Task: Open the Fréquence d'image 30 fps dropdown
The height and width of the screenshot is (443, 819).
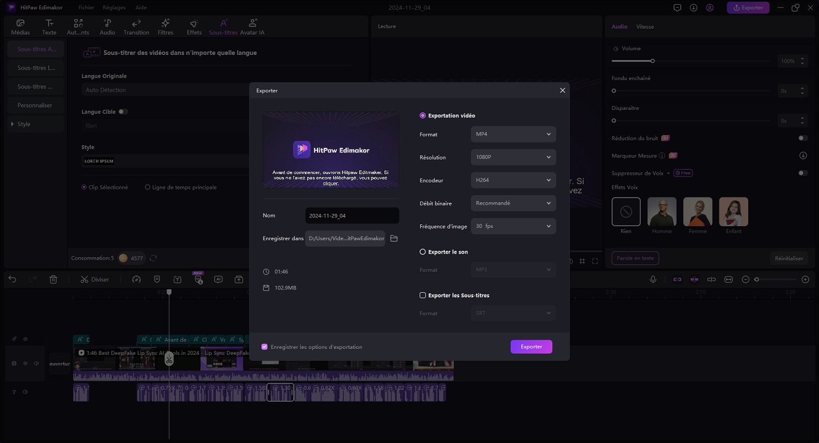Action: pos(513,226)
